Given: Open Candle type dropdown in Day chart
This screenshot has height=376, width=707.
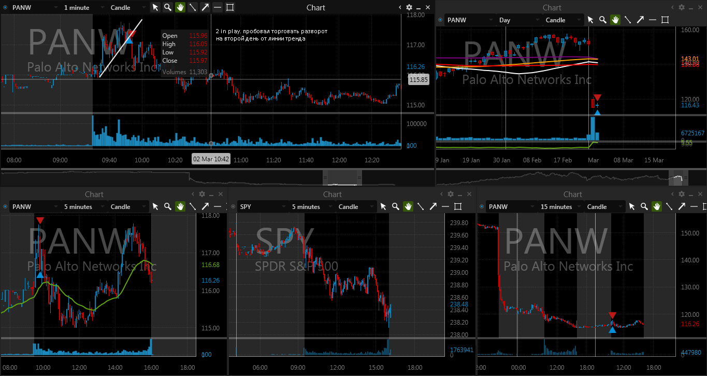Looking at the screenshot, I should pyautogui.click(x=563, y=20).
